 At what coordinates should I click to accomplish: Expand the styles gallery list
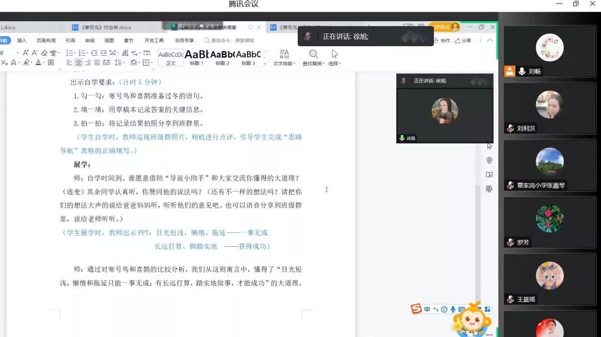point(265,64)
